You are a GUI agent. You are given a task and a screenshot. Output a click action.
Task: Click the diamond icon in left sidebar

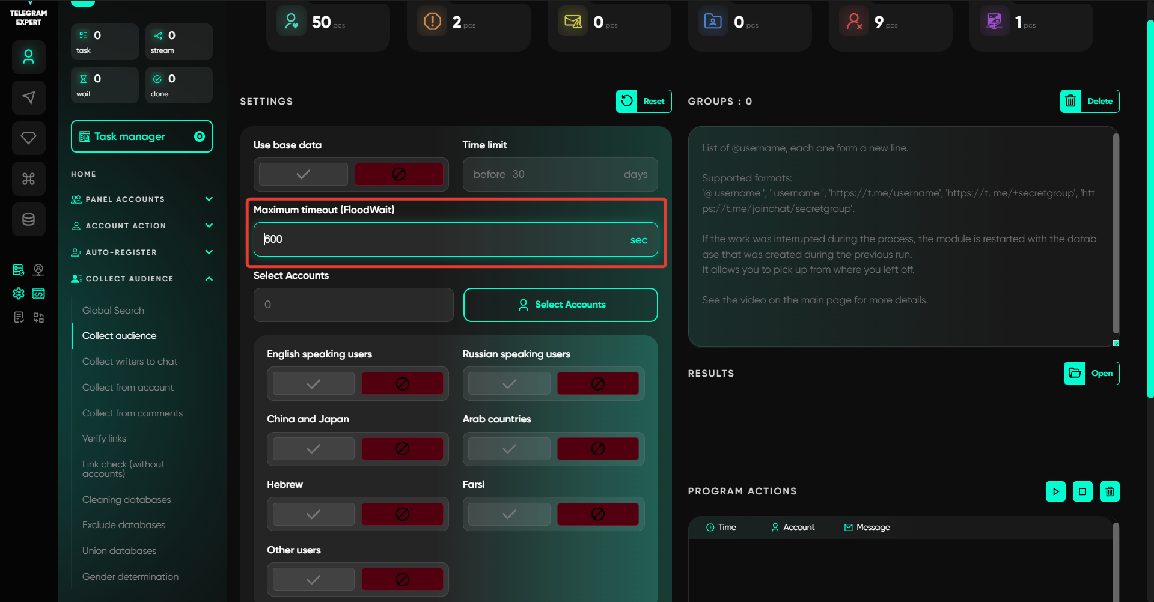coord(28,138)
